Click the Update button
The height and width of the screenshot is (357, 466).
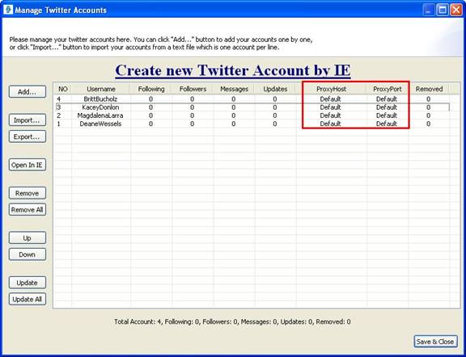pyautogui.click(x=28, y=283)
